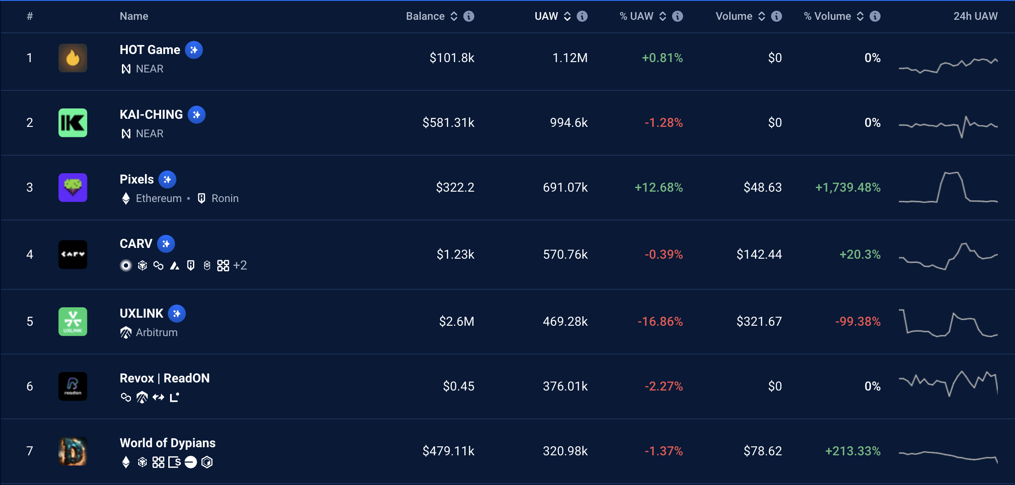Open the KAI-CHING dapp link
Viewport: 1015px width, 485px height.
pyautogui.click(x=151, y=115)
